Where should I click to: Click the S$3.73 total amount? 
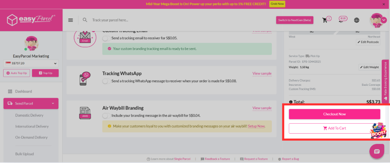click(373, 102)
